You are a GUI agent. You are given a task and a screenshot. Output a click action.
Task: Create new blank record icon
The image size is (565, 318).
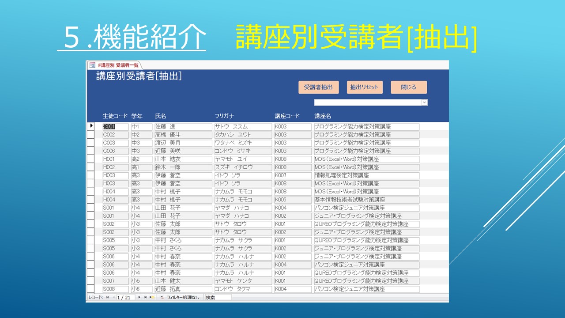pyautogui.click(x=152, y=298)
